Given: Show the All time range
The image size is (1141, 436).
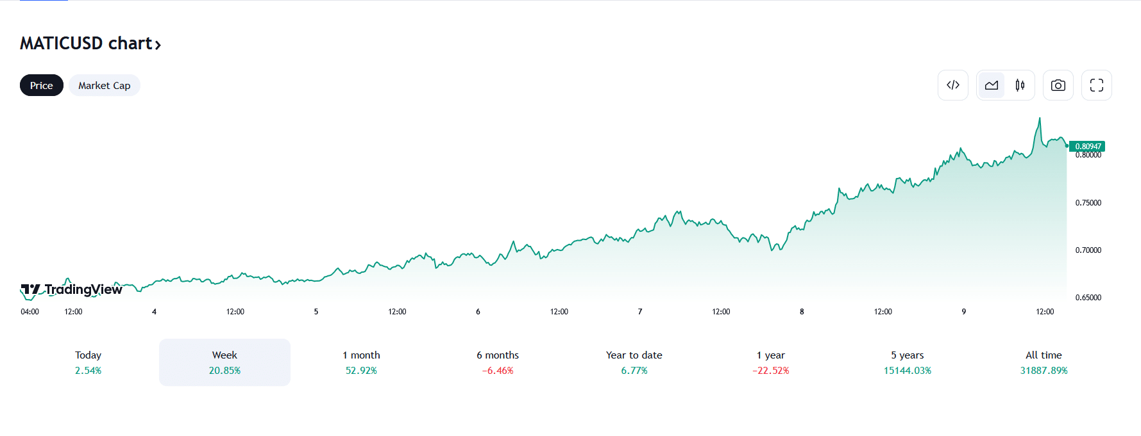Looking at the screenshot, I should click(x=1044, y=362).
